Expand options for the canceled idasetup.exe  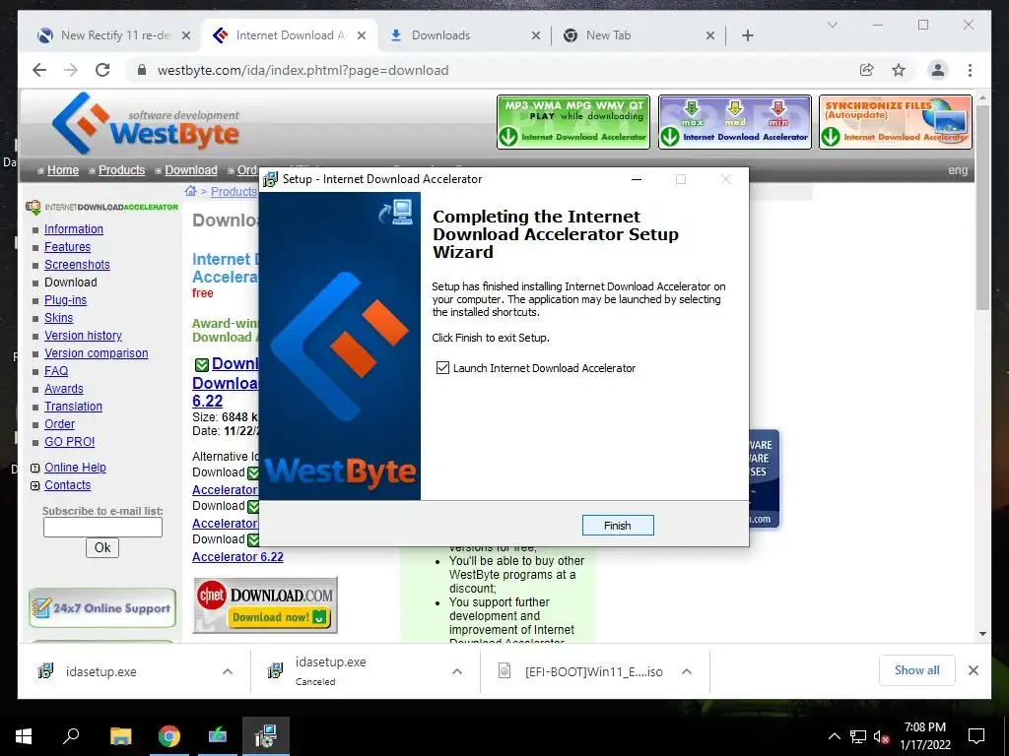tap(457, 671)
